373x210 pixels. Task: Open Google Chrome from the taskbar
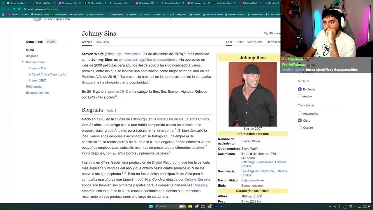pos(210,206)
